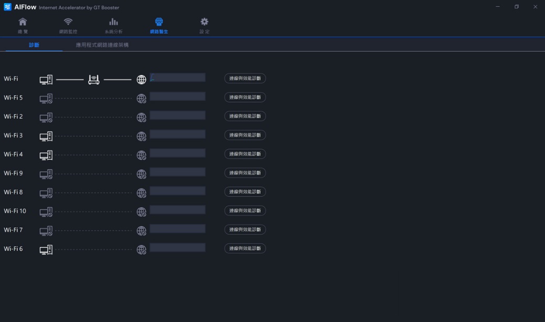Open 網路監控 Wi-Fi monitoring icon

coord(68,22)
